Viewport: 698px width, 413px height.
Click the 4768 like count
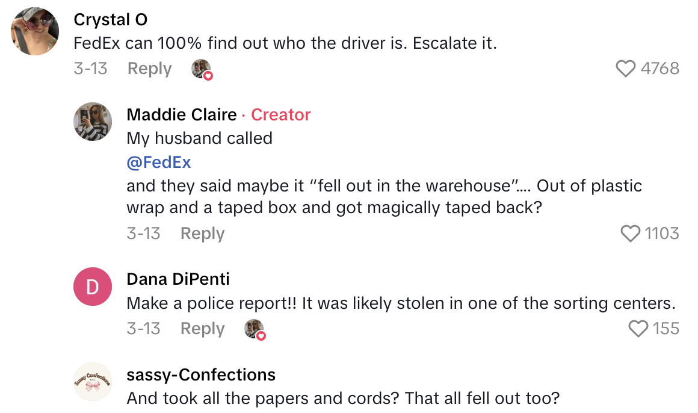click(x=659, y=69)
